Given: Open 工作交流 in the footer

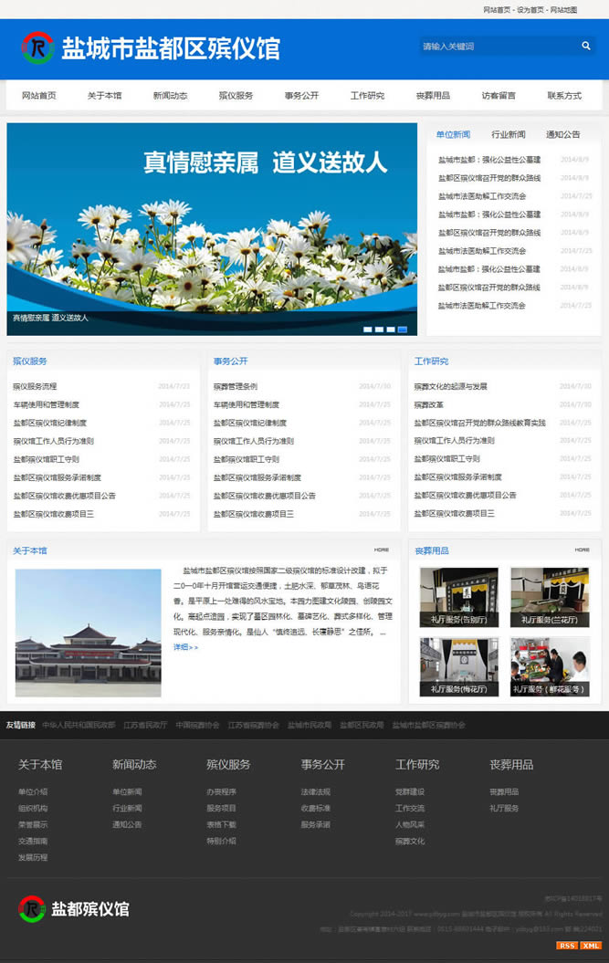Looking at the screenshot, I should point(410,808).
